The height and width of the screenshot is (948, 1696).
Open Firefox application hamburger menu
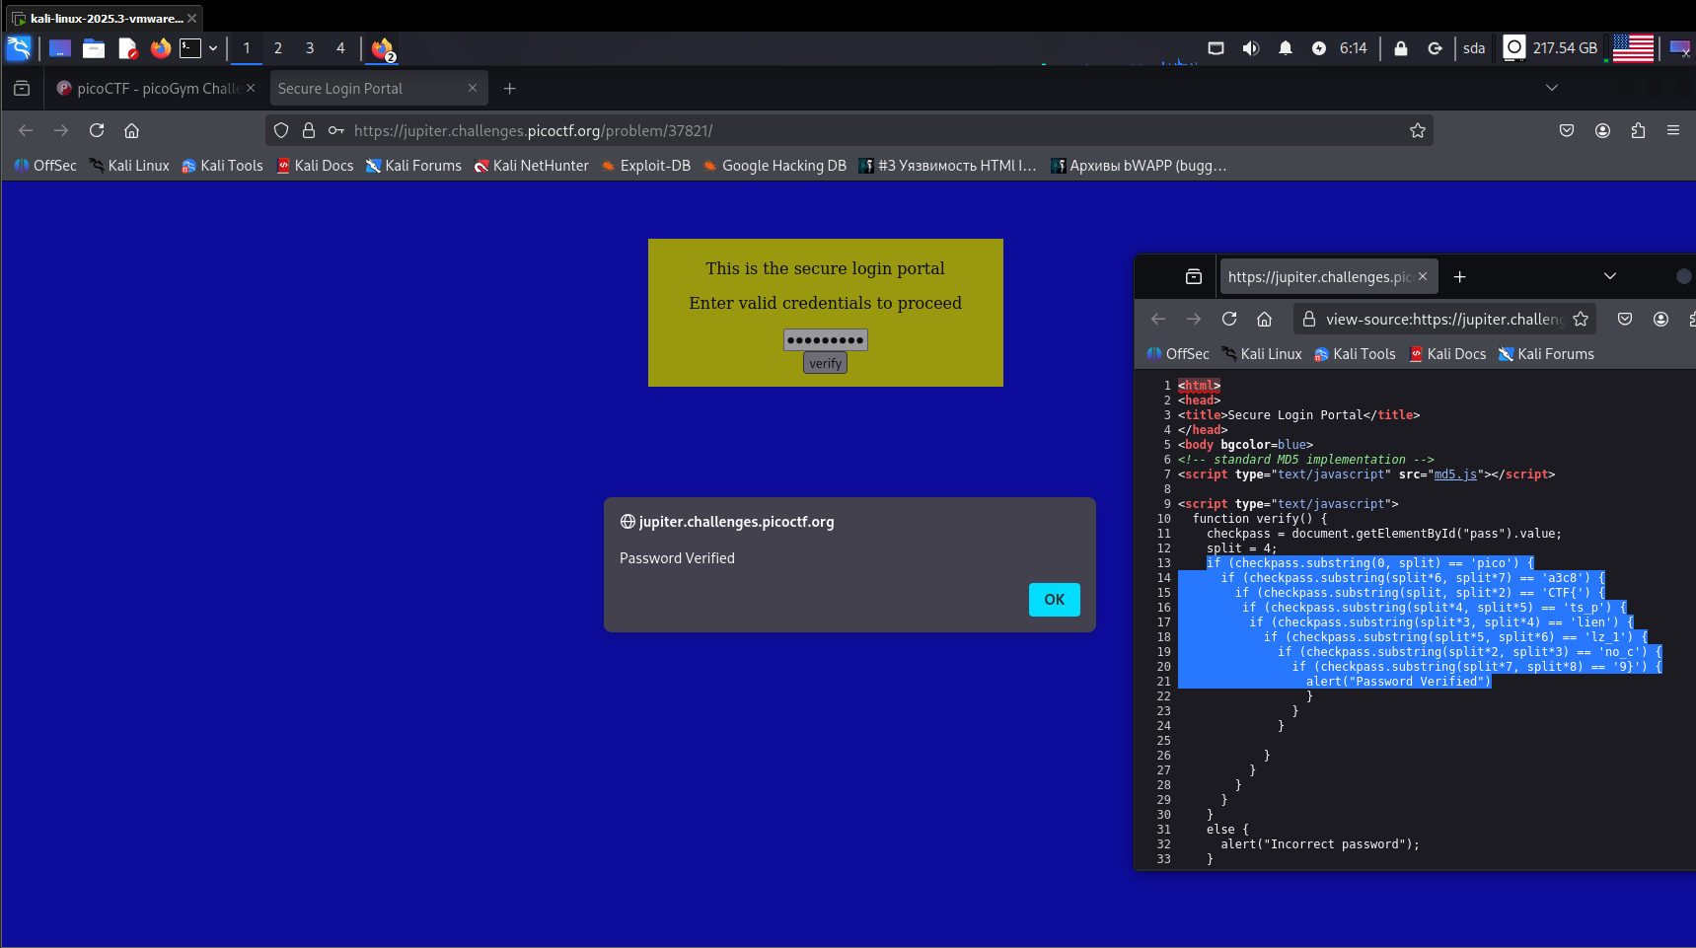[1672, 130]
